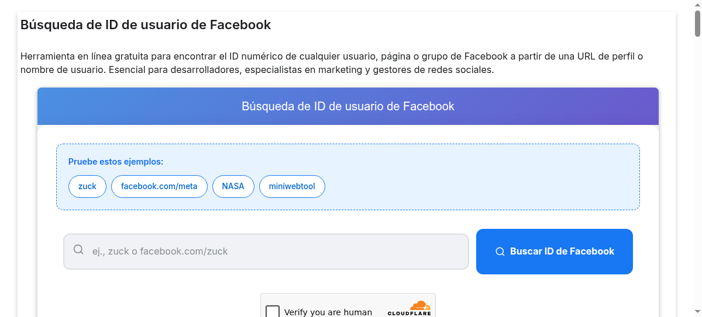Click the Buscar ID de Facebook button
The width and height of the screenshot is (702, 317).
(x=555, y=252)
